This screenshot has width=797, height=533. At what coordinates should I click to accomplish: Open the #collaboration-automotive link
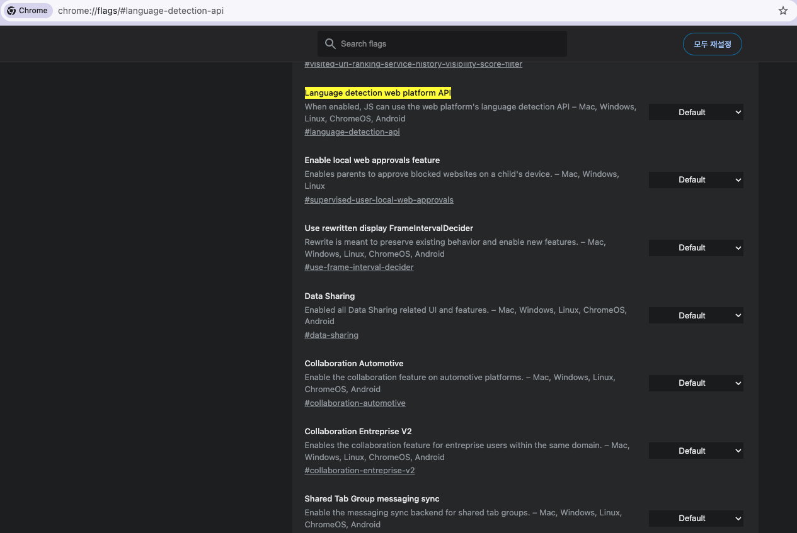(x=355, y=403)
